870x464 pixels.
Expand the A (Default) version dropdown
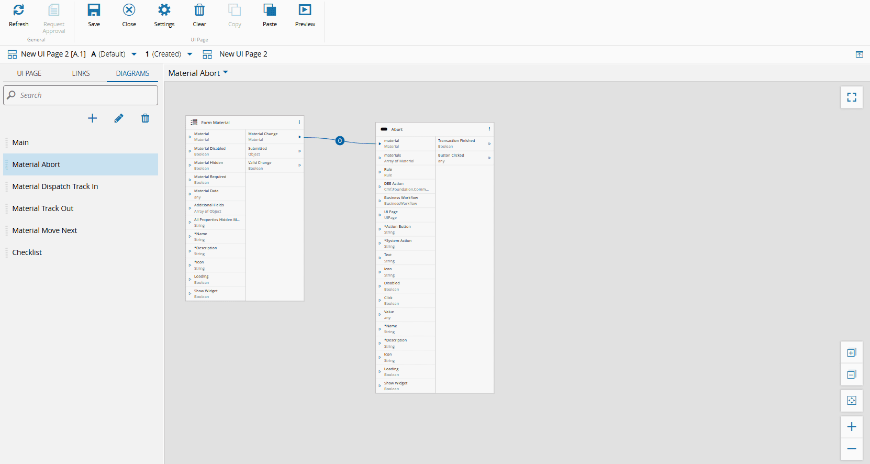(134, 54)
